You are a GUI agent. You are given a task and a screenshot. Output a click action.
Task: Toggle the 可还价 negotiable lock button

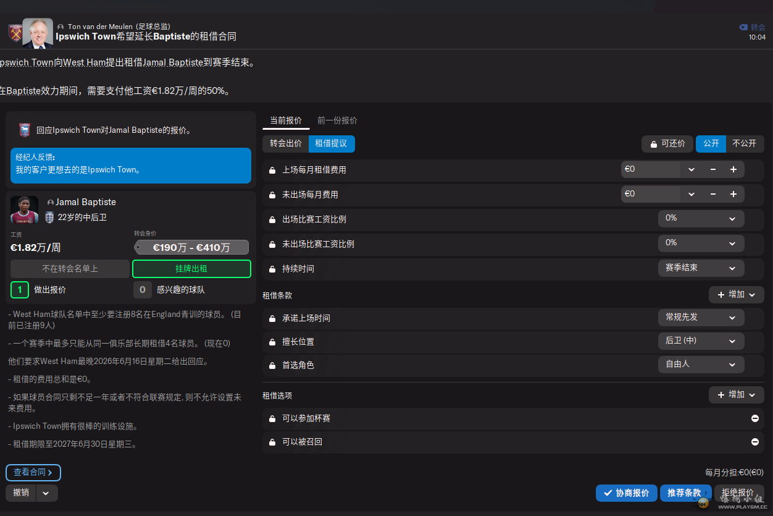tap(667, 143)
